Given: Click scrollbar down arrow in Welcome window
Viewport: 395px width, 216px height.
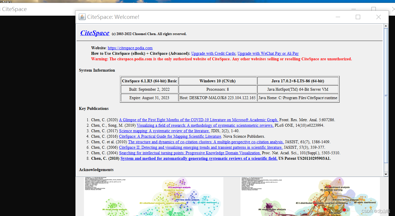Looking at the screenshot, I should click(386, 174).
